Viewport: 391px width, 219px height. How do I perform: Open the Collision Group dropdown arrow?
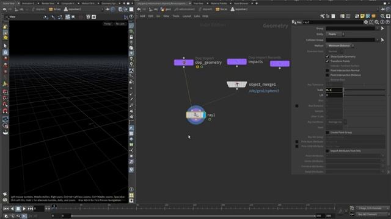coord(378,40)
